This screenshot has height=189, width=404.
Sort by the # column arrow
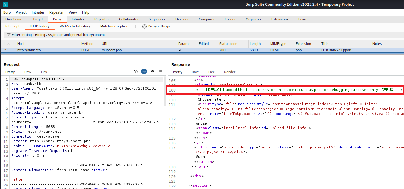[x=9, y=44]
